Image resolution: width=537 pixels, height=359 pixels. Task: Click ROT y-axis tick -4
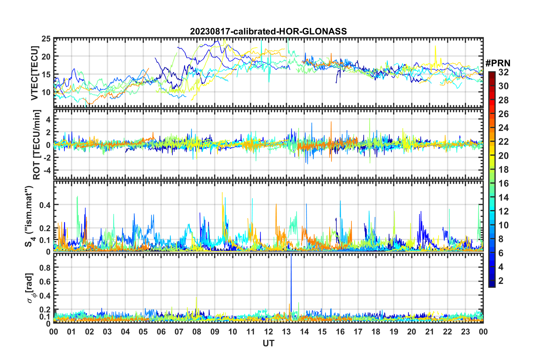click(x=47, y=170)
